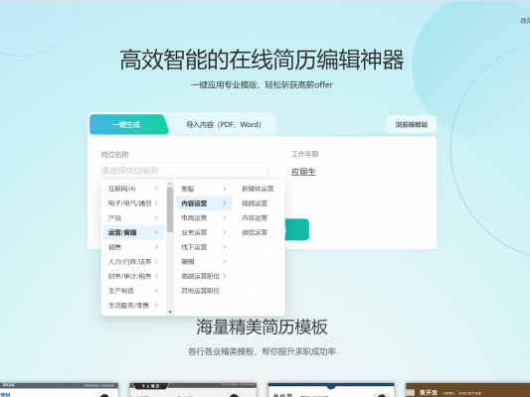Image resolution: width=530 pixels, height=397 pixels.
Task: Open 浏览模板站 button
Action: click(x=412, y=124)
